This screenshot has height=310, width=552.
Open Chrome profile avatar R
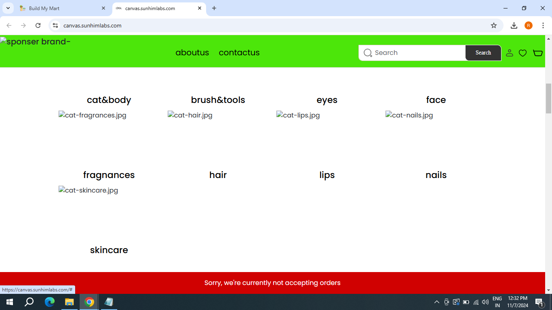click(x=529, y=25)
